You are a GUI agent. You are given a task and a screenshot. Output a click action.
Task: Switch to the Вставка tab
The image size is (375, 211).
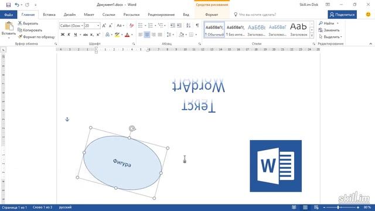point(49,15)
